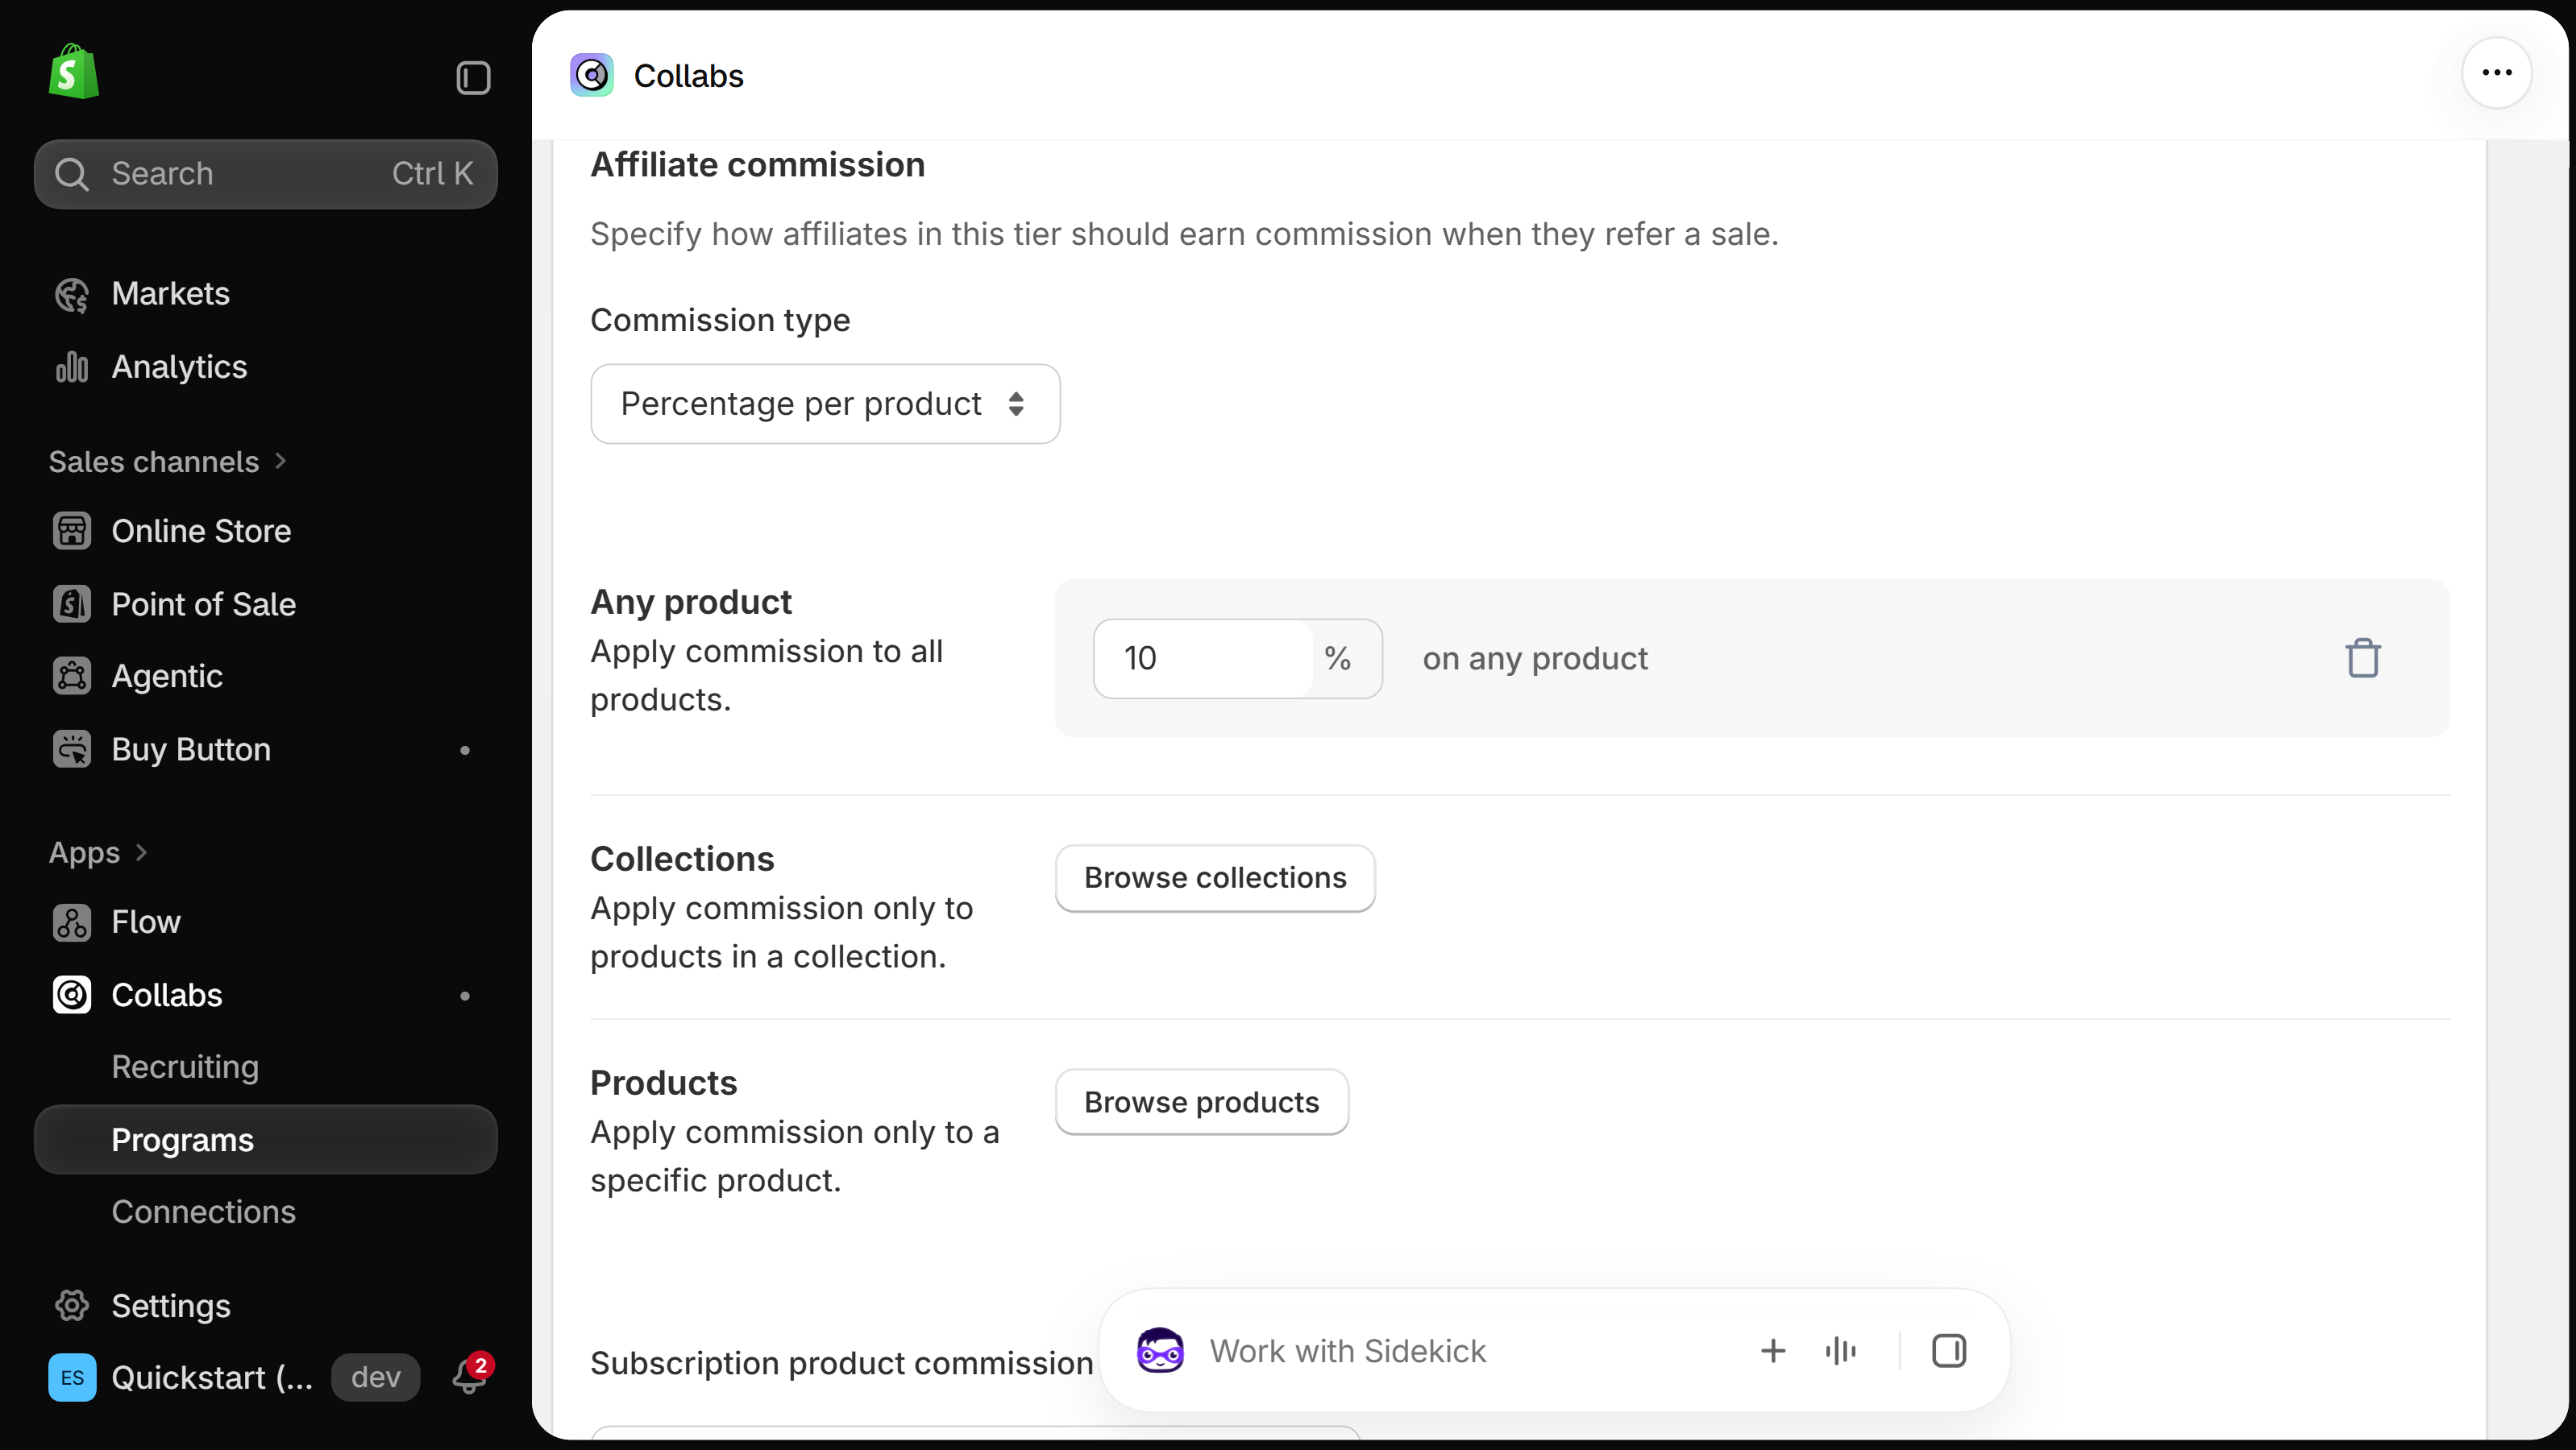
Task: Click the plus icon in Sidekick bar
Action: point(1772,1351)
